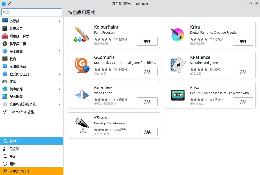Click the KStars telescope icon
The width and height of the screenshot is (260, 175).
(82, 125)
